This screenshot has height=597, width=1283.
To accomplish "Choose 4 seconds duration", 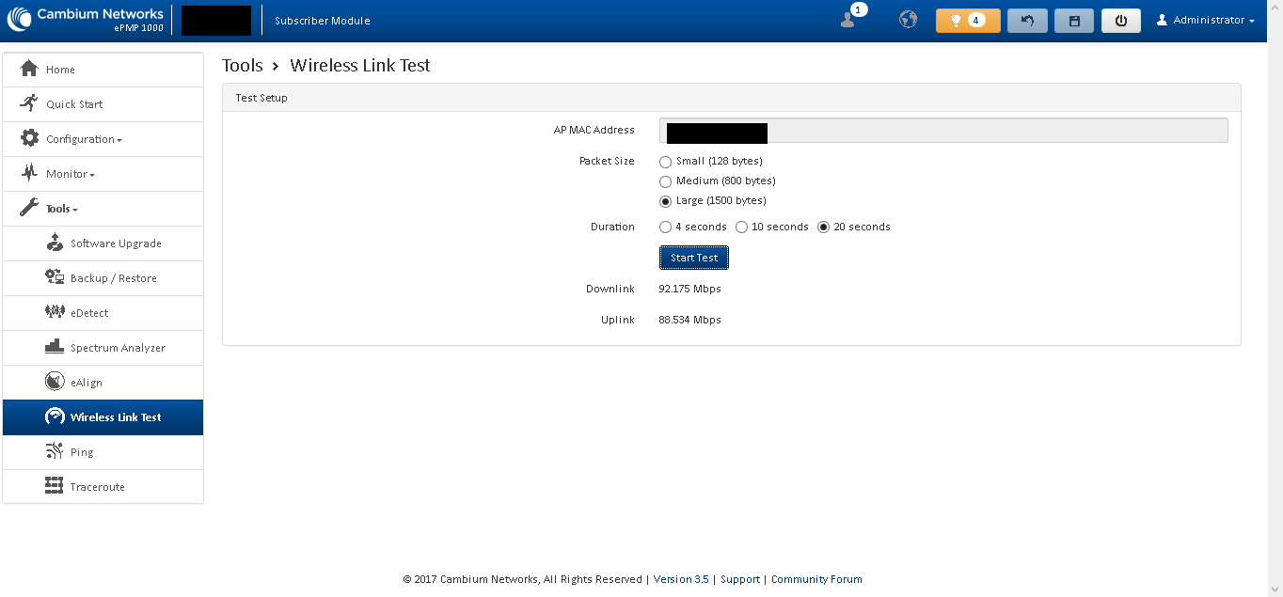I will click(x=666, y=228).
